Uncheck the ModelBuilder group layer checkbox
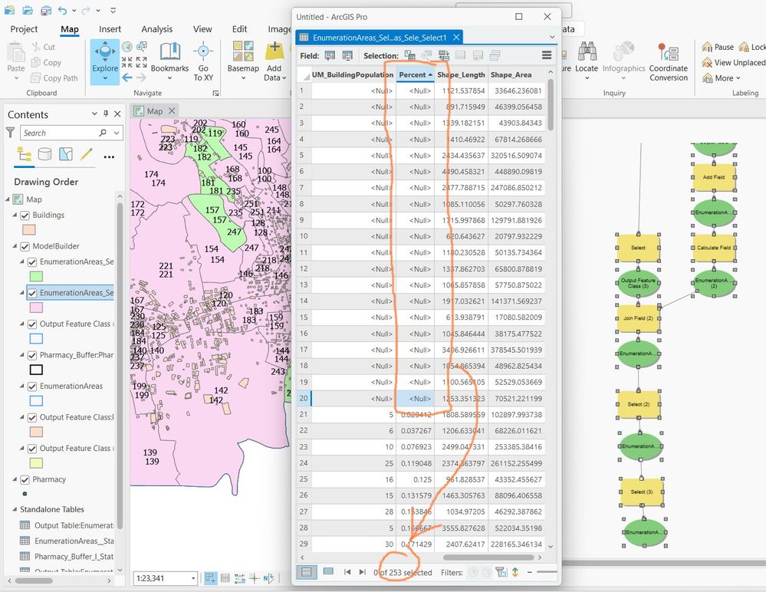766x592 pixels. tap(25, 246)
